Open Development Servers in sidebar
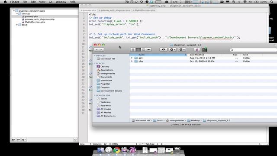 pos(110,91)
